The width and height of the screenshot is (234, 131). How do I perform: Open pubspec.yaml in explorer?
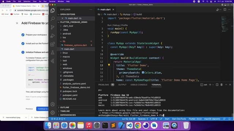pos(70,95)
